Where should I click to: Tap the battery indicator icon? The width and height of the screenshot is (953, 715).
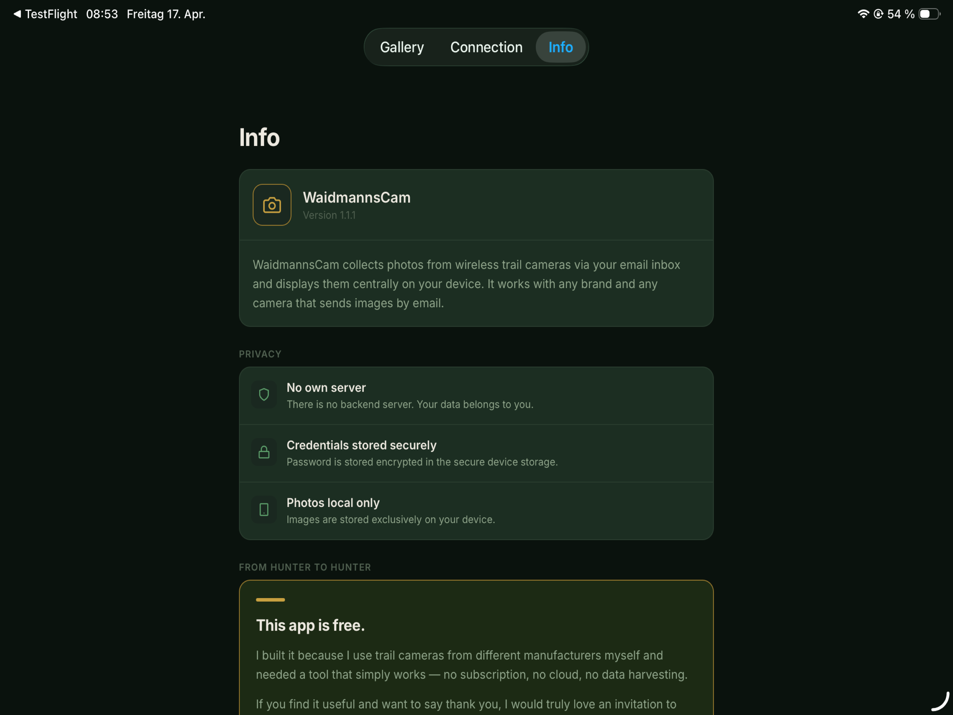[x=929, y=14]
